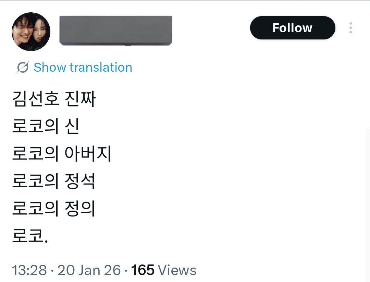This screenshot has width=370, height=282.
Task: Click the tweet line "로코의 신"
Action: pos(46,127)
